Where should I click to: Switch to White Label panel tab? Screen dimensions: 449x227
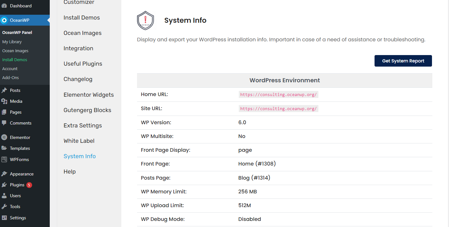tap(79, 141)
